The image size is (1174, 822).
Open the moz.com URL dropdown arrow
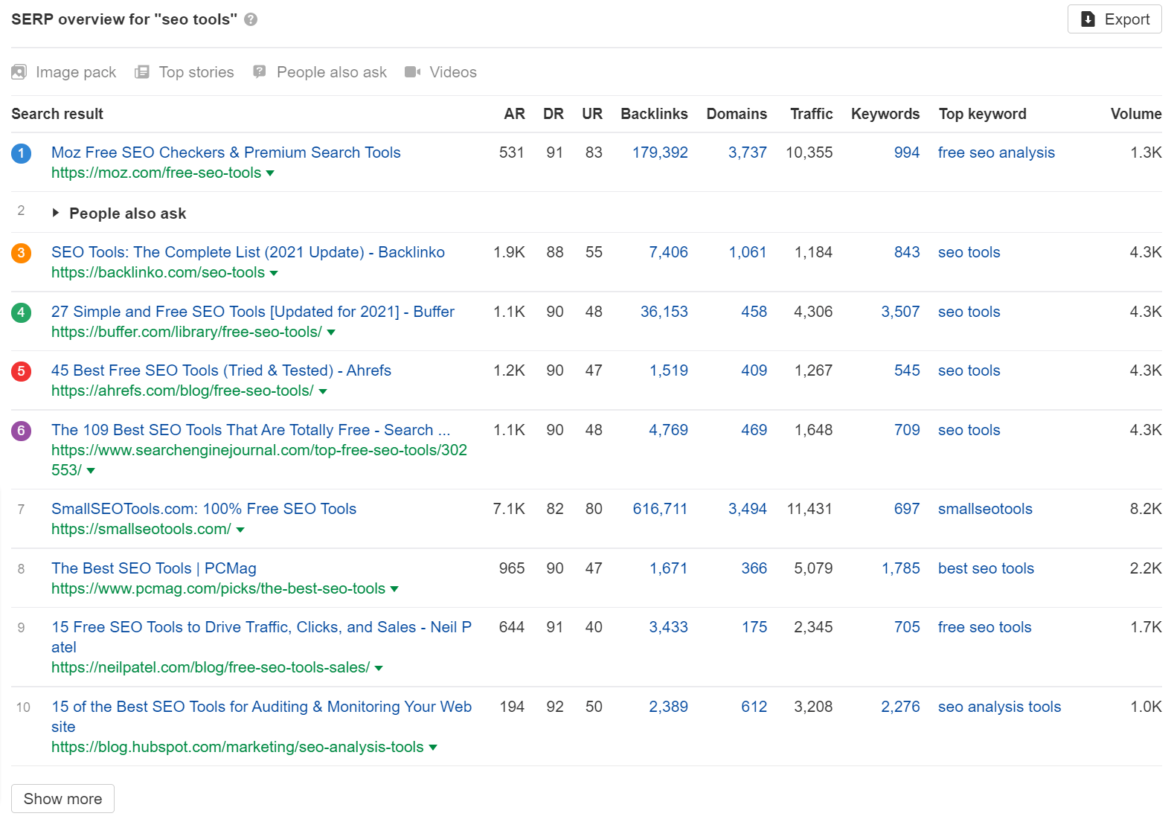tap(270, 173)
